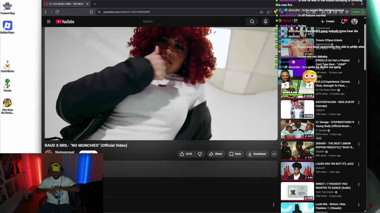Open options for Trevon O'Ryan Echols video
This screenshot has height=213, width=380.
[359, 41]
